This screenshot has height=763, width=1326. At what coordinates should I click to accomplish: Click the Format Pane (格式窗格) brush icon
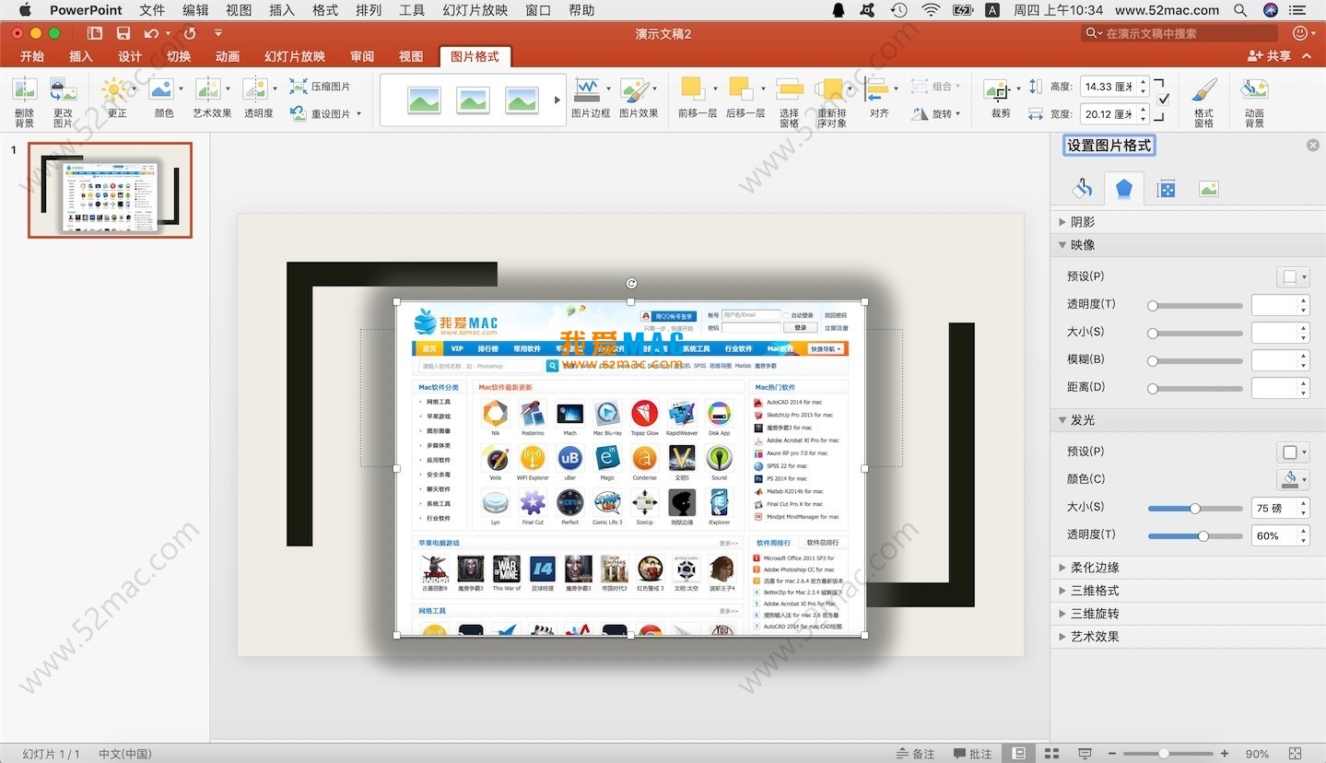click(x=1203, y=90)
